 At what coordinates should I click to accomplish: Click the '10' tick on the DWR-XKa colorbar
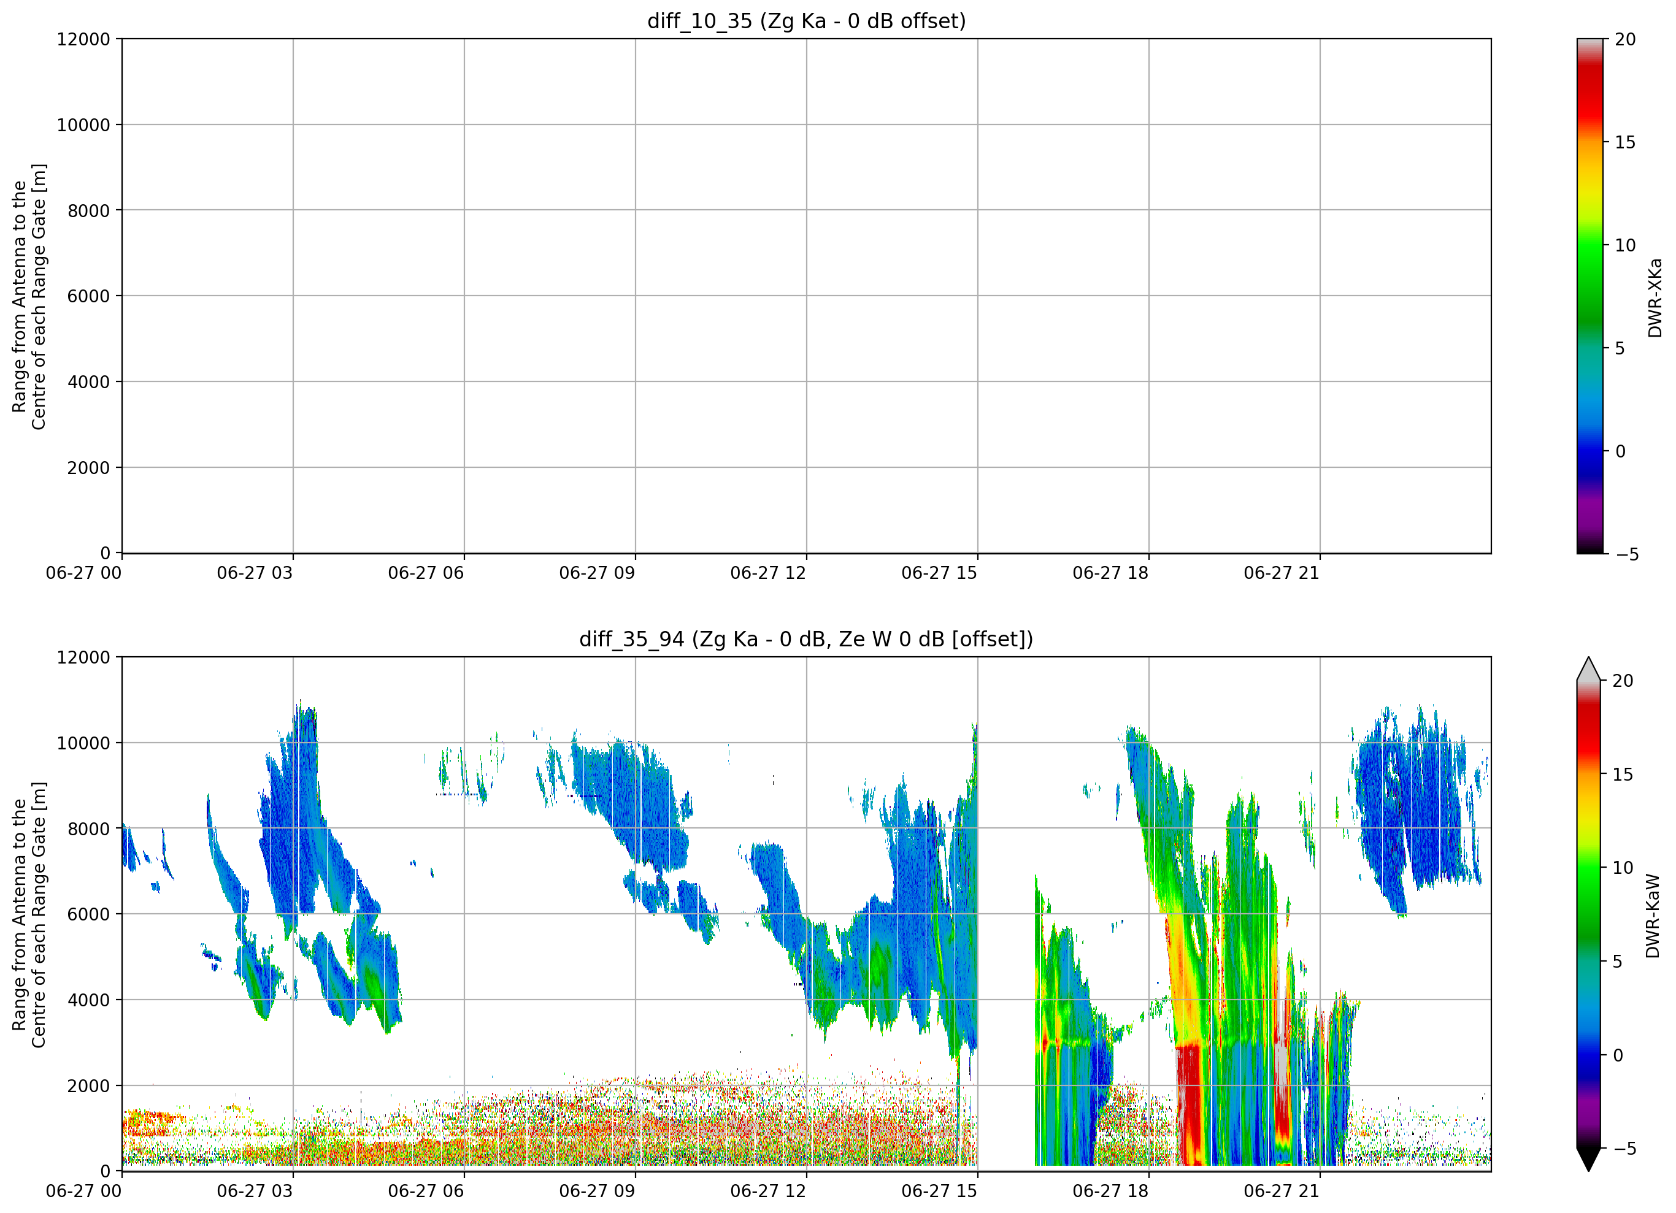[1626, 245]
